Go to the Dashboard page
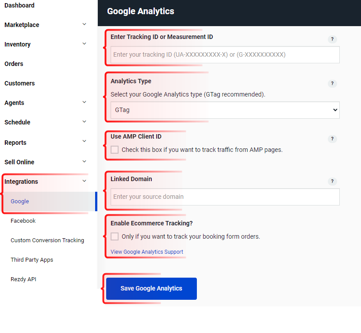361x333 pixels. point(19,5)
